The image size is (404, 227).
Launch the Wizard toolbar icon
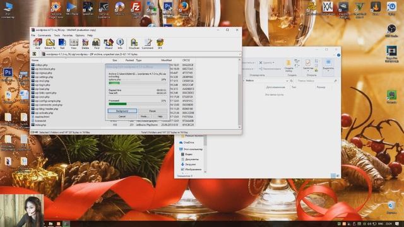pos(109,44)
